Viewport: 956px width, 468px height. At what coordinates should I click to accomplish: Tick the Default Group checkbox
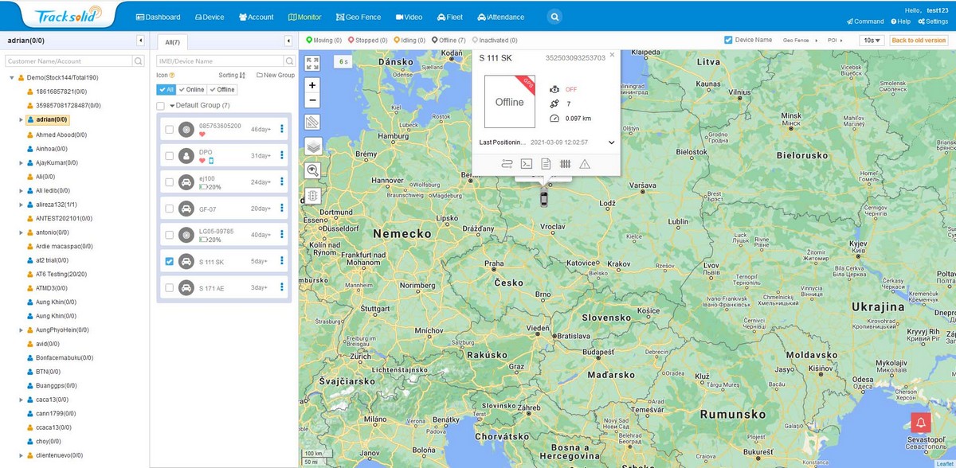[161, 105]
